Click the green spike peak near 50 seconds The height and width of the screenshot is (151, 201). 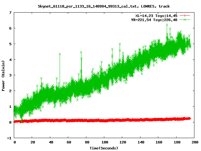pos(60,54)
